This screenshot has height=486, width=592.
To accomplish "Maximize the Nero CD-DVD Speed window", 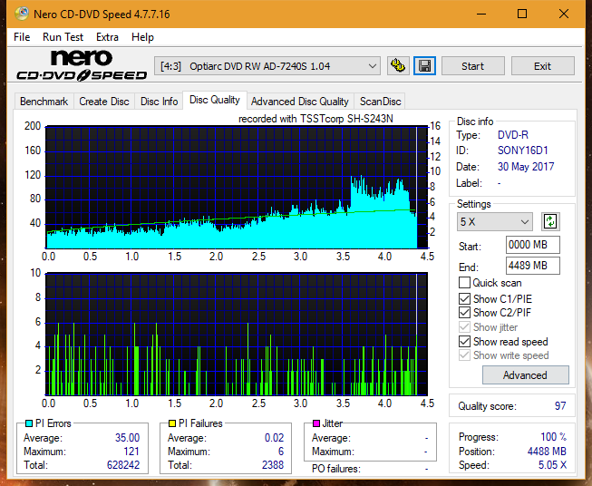I will click(x=522, y=14).
